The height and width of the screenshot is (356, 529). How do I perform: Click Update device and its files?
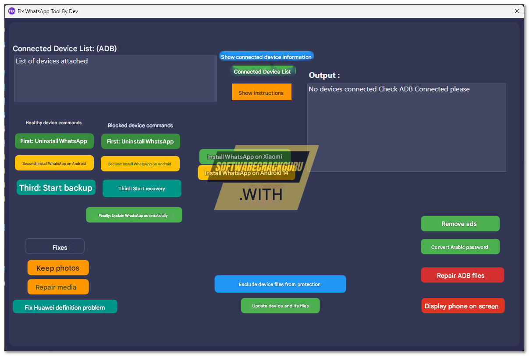coord(280,306)
